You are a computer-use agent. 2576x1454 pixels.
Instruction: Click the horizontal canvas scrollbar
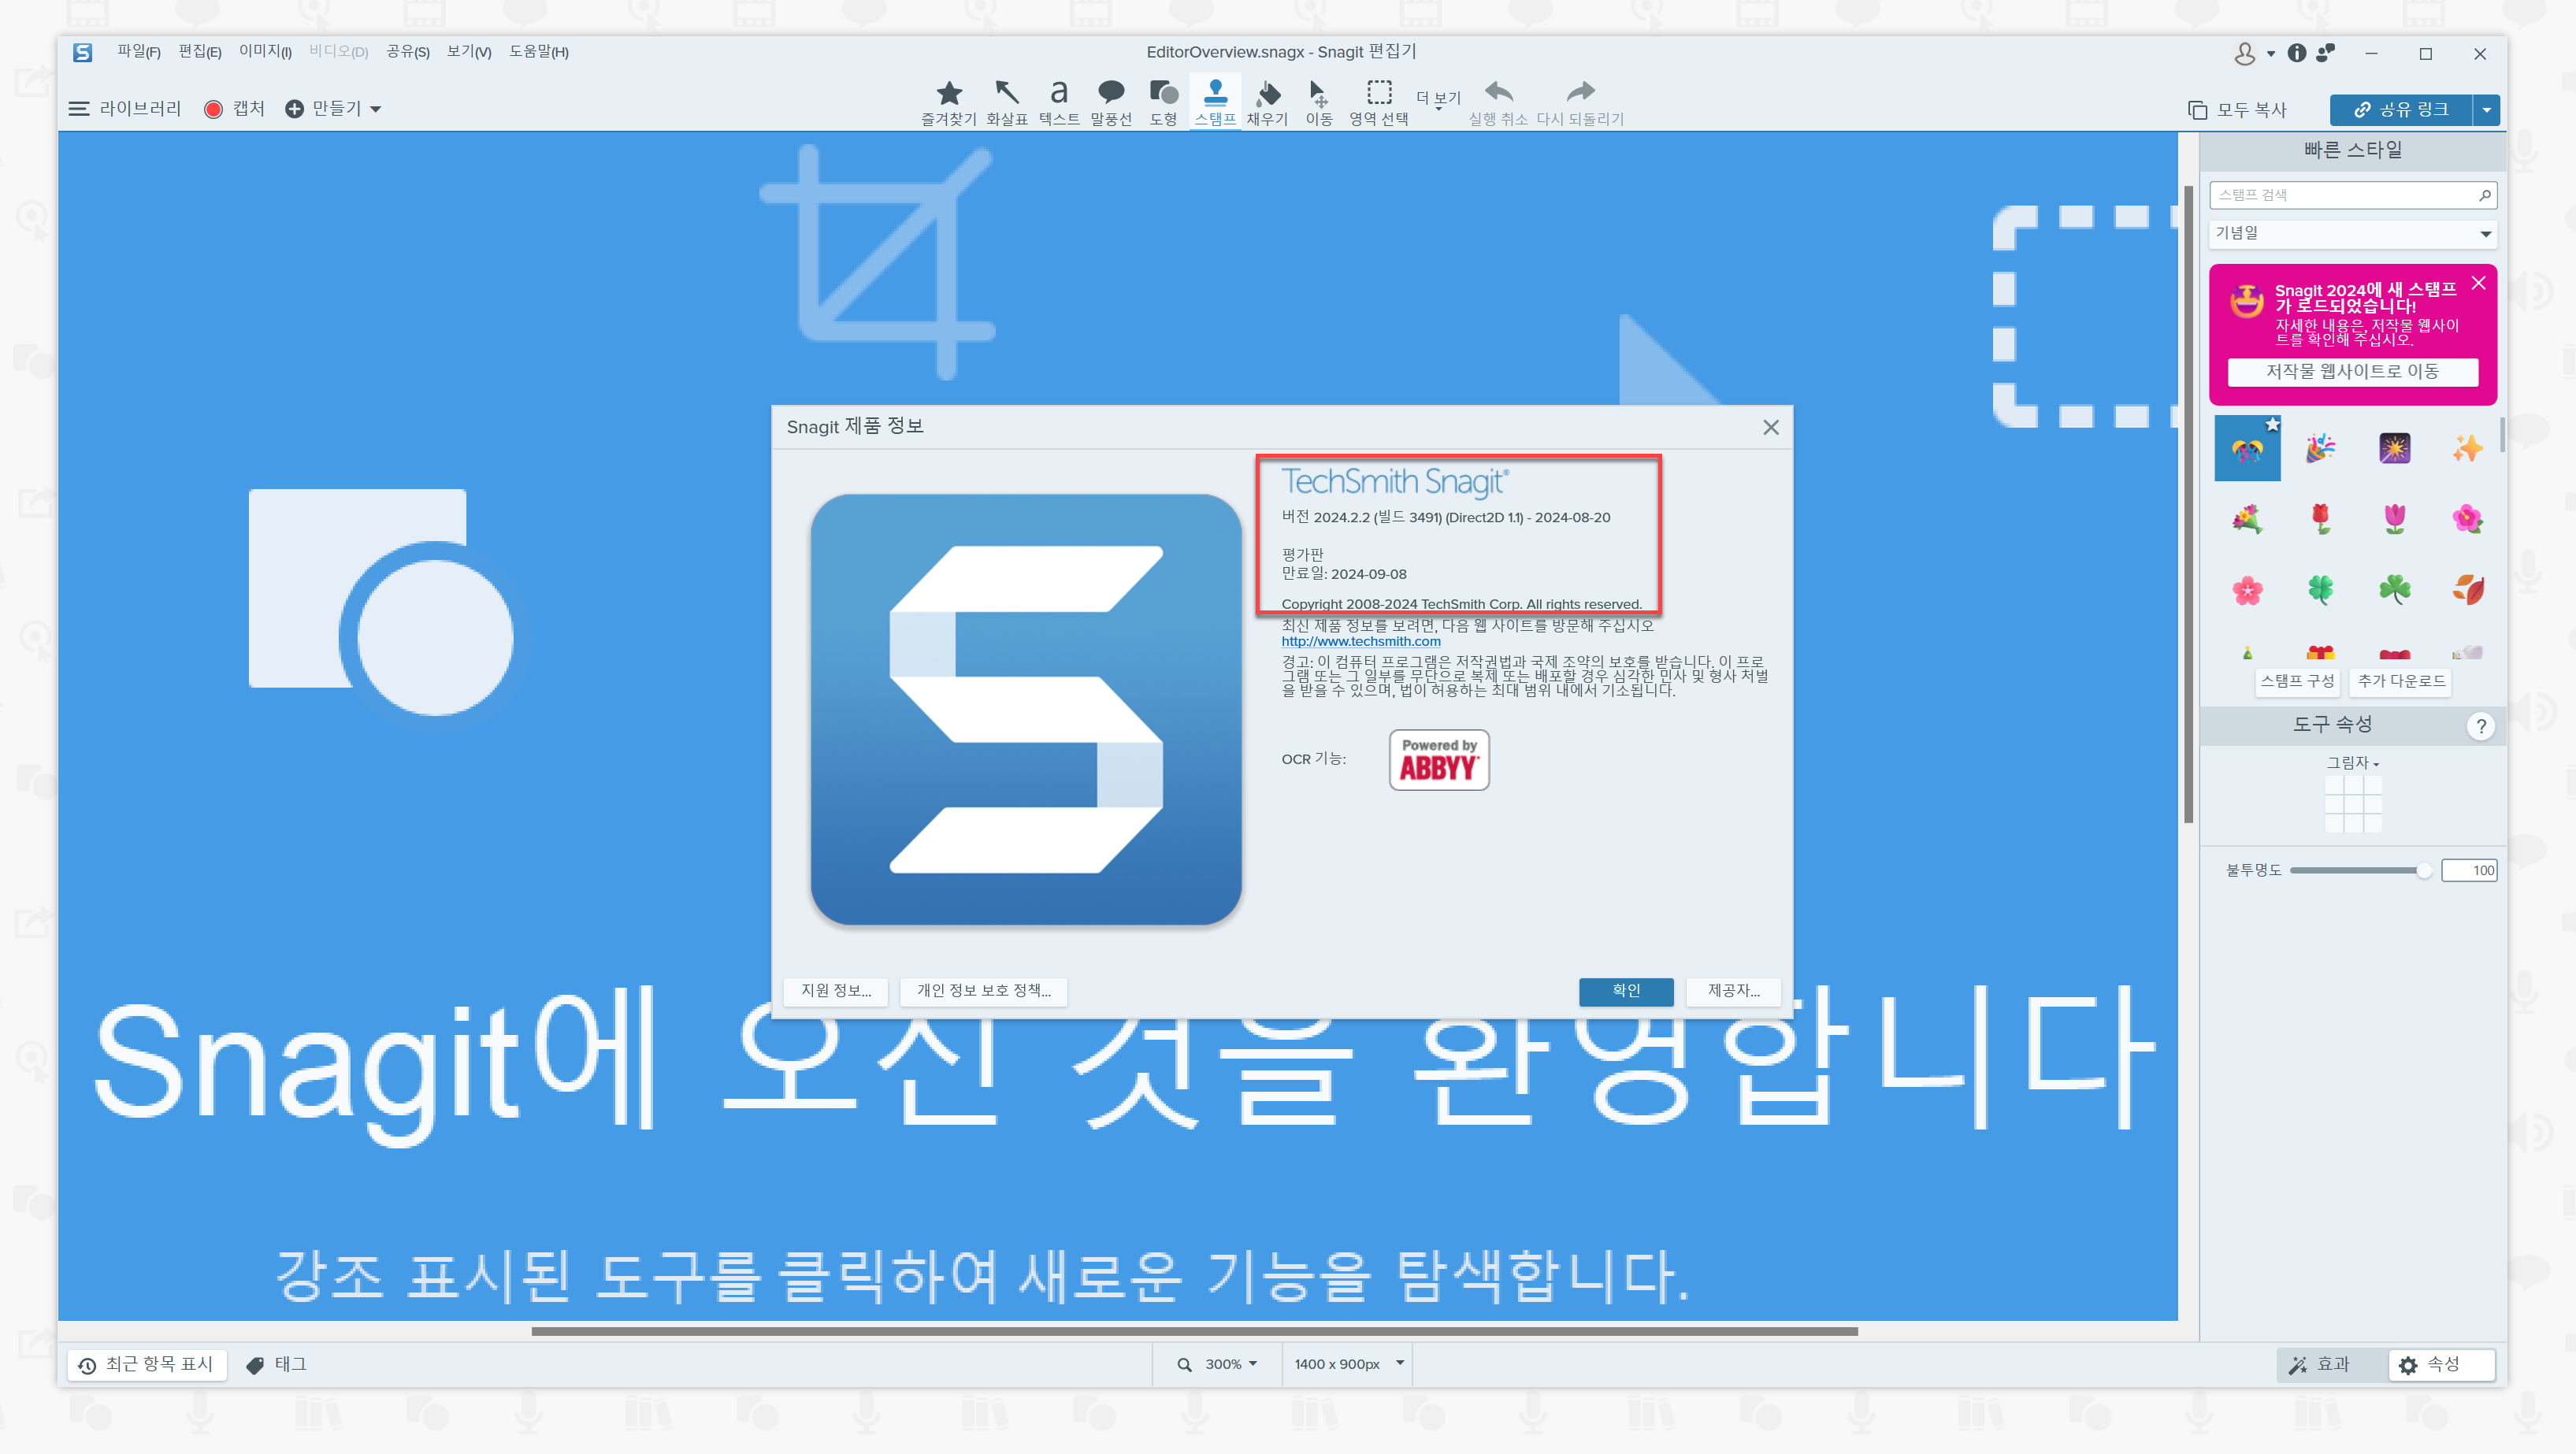[1194, 1332]
